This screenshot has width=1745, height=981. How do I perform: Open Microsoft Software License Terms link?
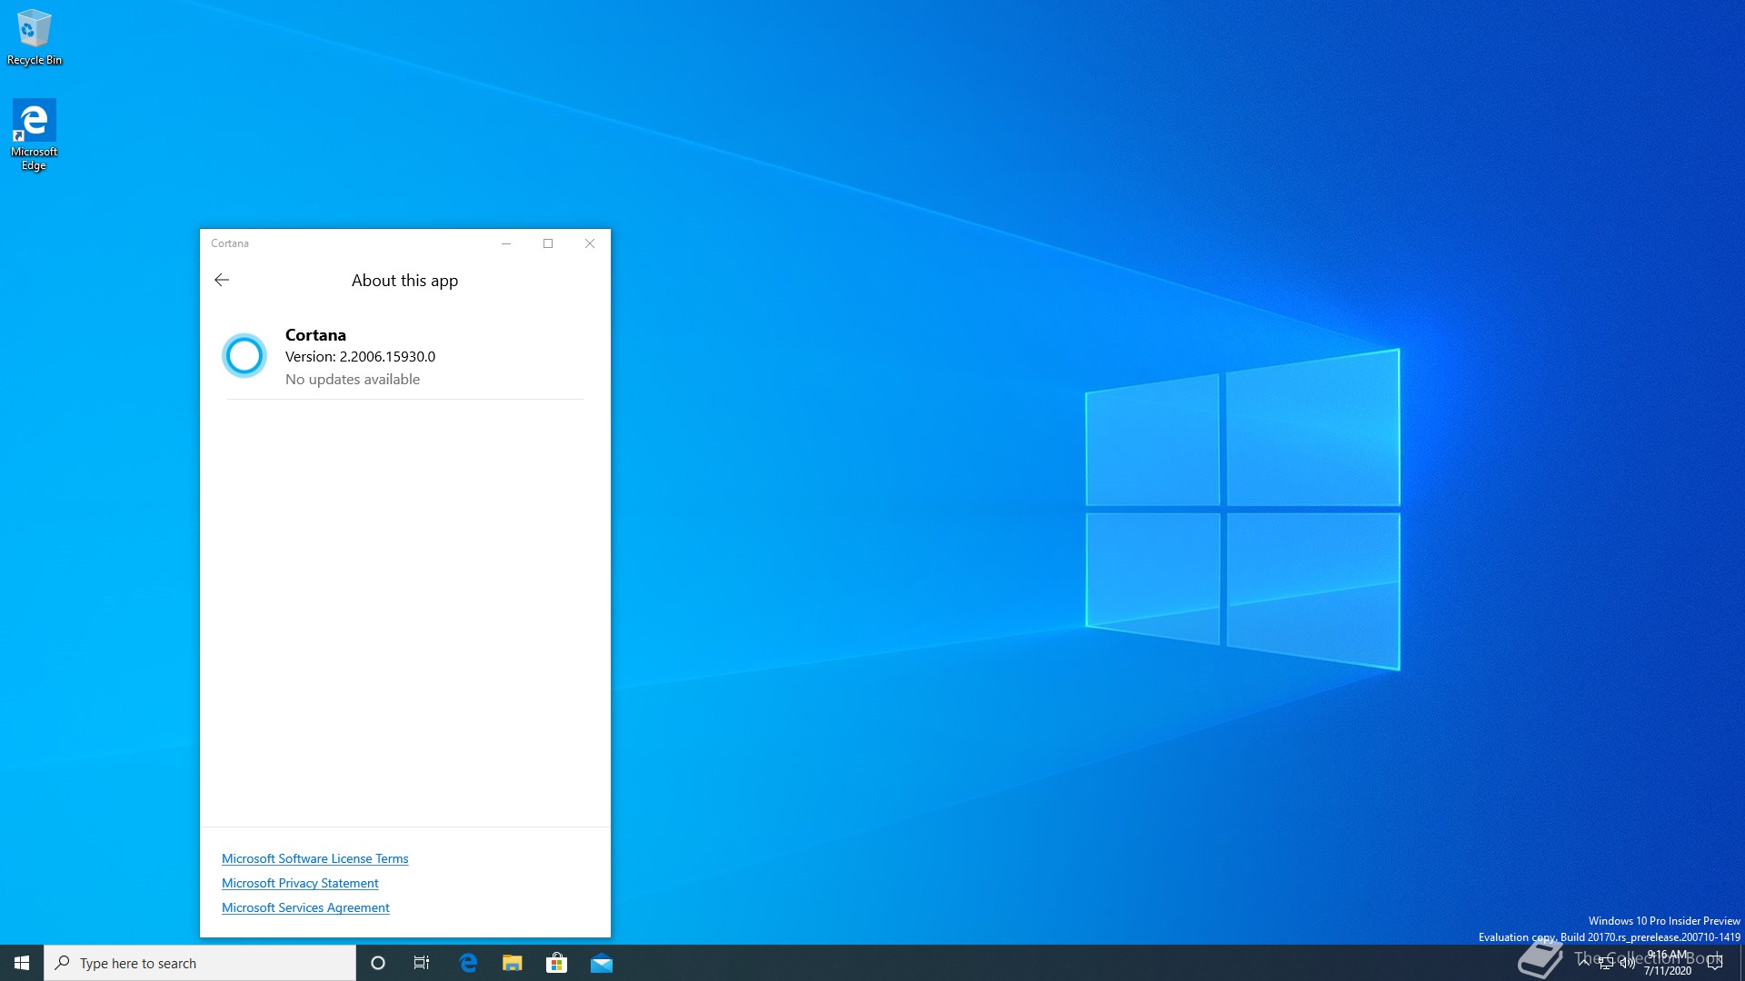tap(314, 858)
